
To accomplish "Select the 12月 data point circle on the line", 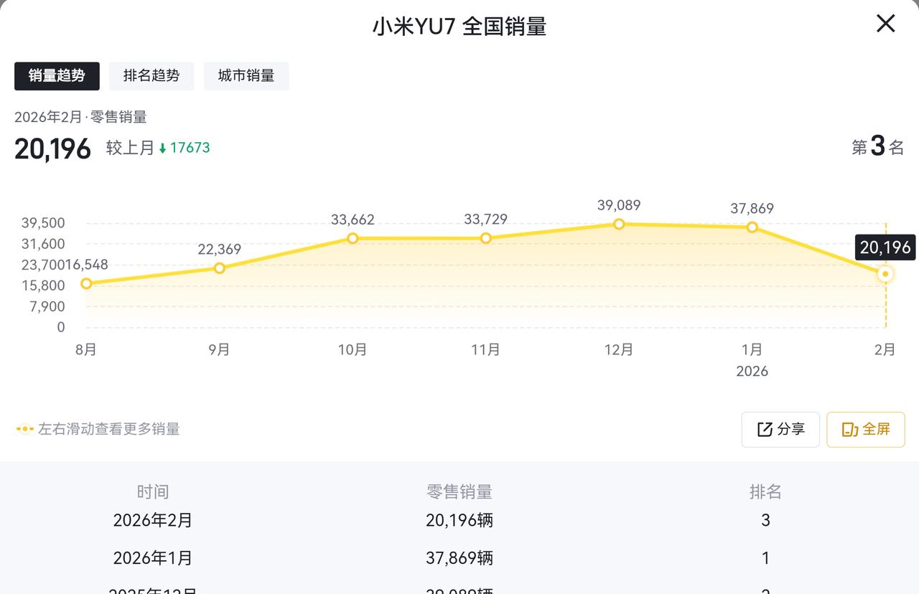I will click(619, 224).
